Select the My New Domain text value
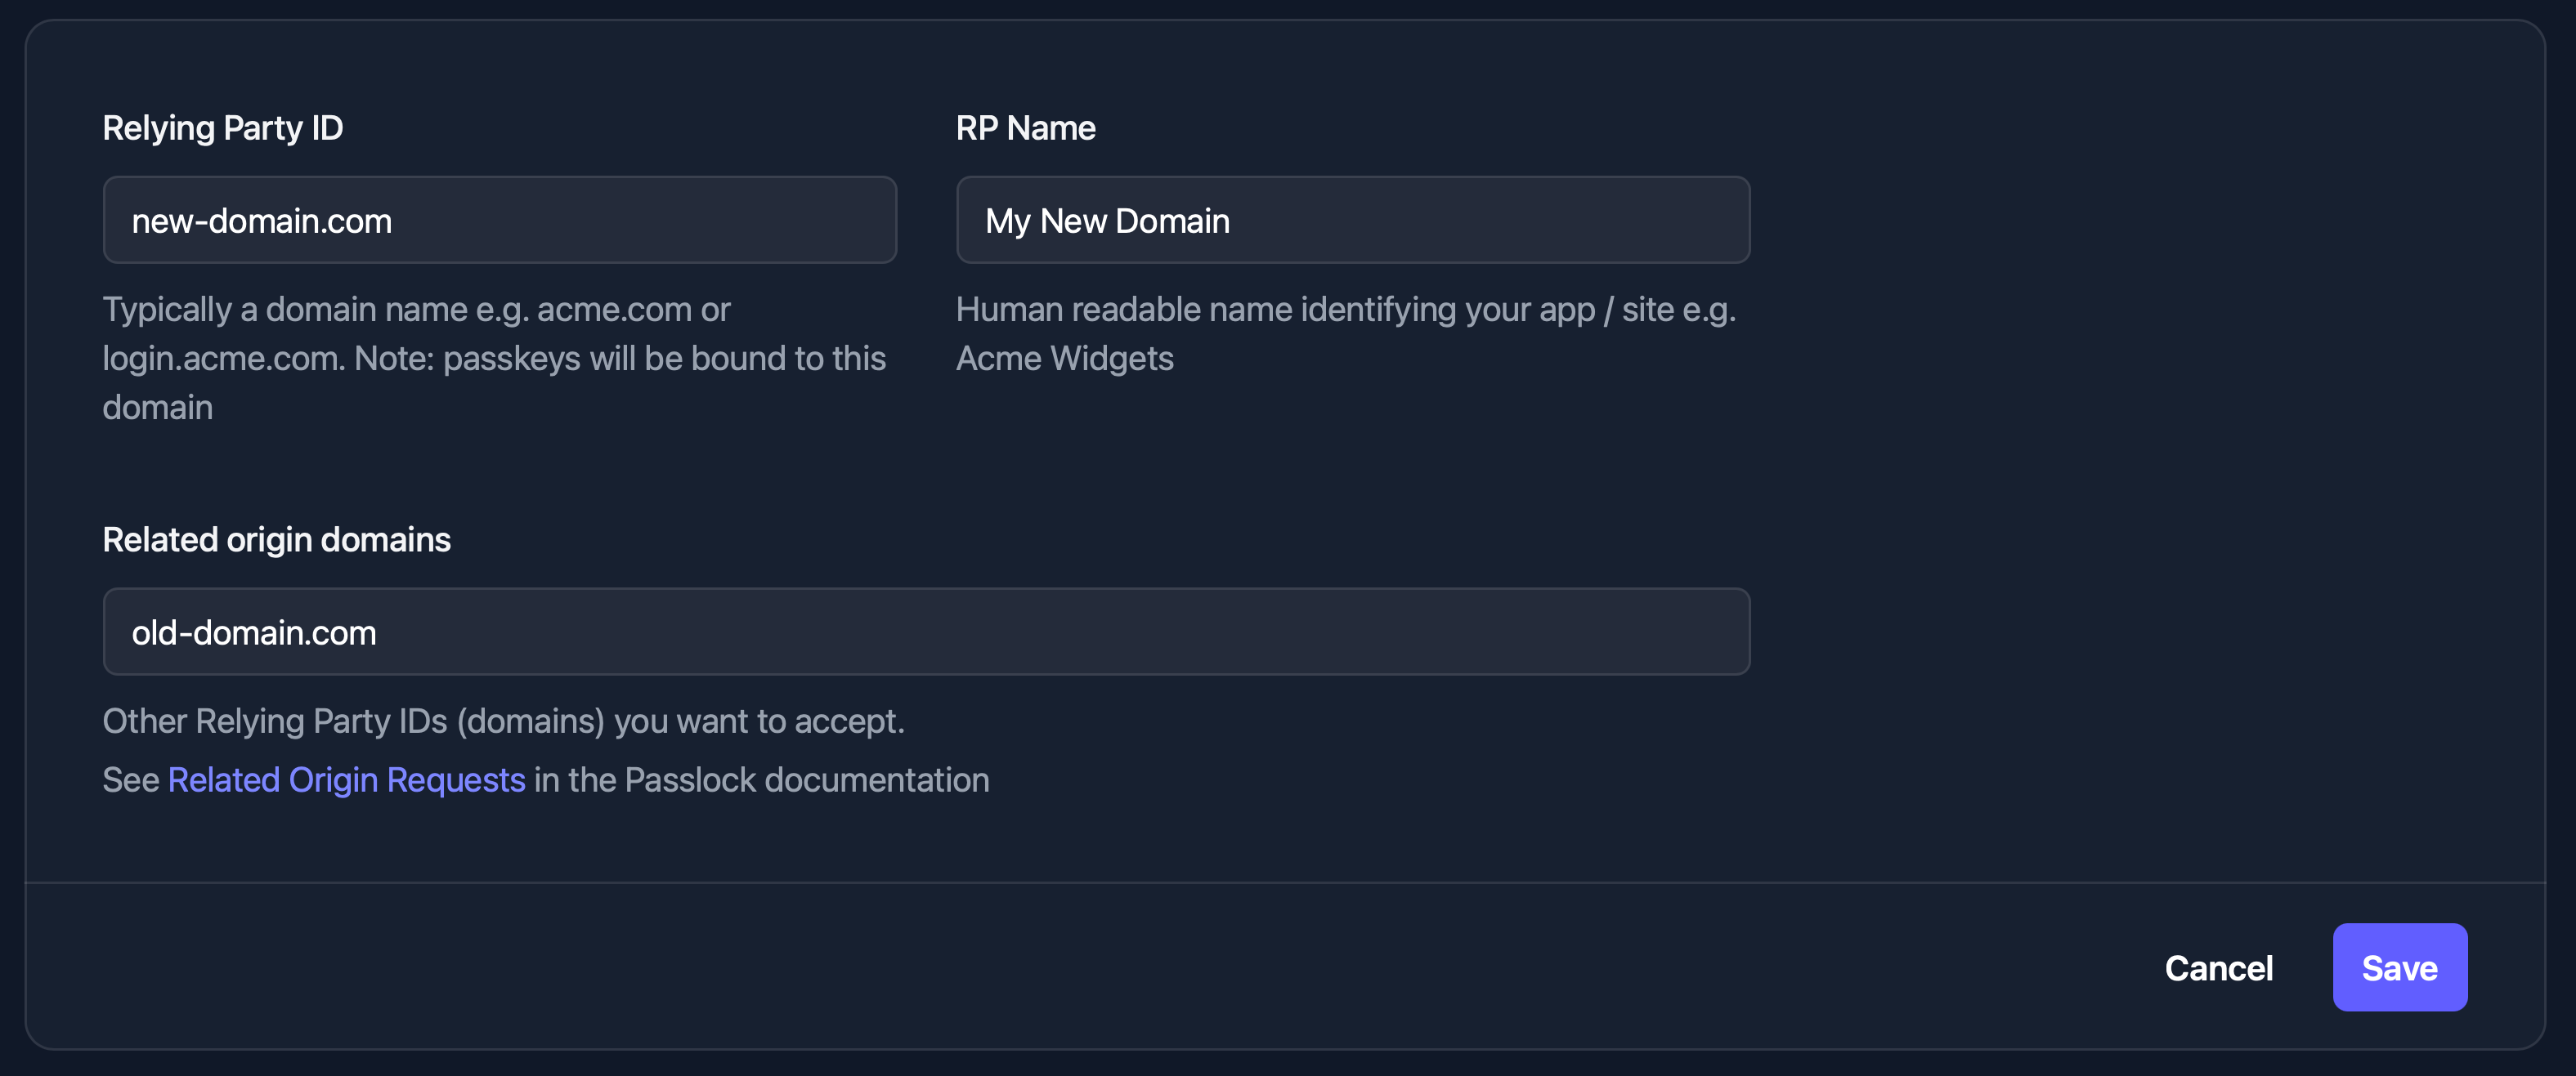Screen dimensions: 2576x1076 coord(1107,220)
